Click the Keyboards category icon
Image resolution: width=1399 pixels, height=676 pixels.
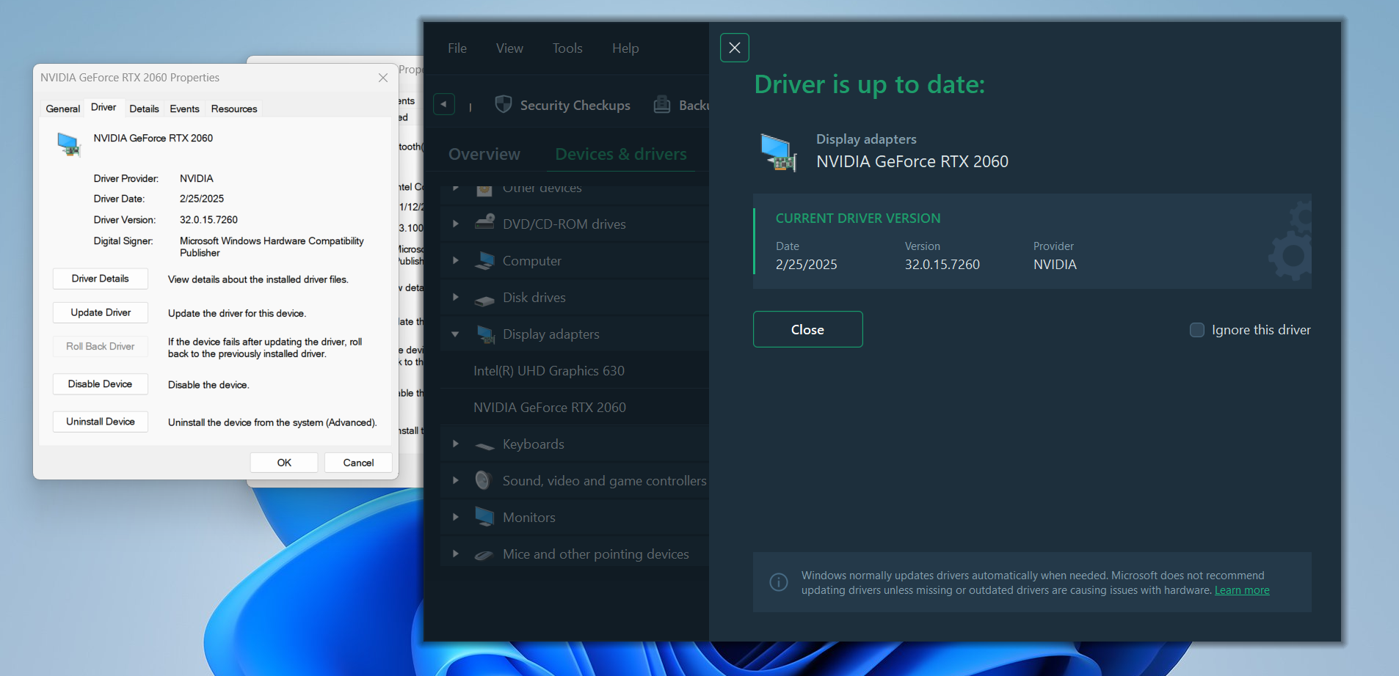[x=484, y=444]
